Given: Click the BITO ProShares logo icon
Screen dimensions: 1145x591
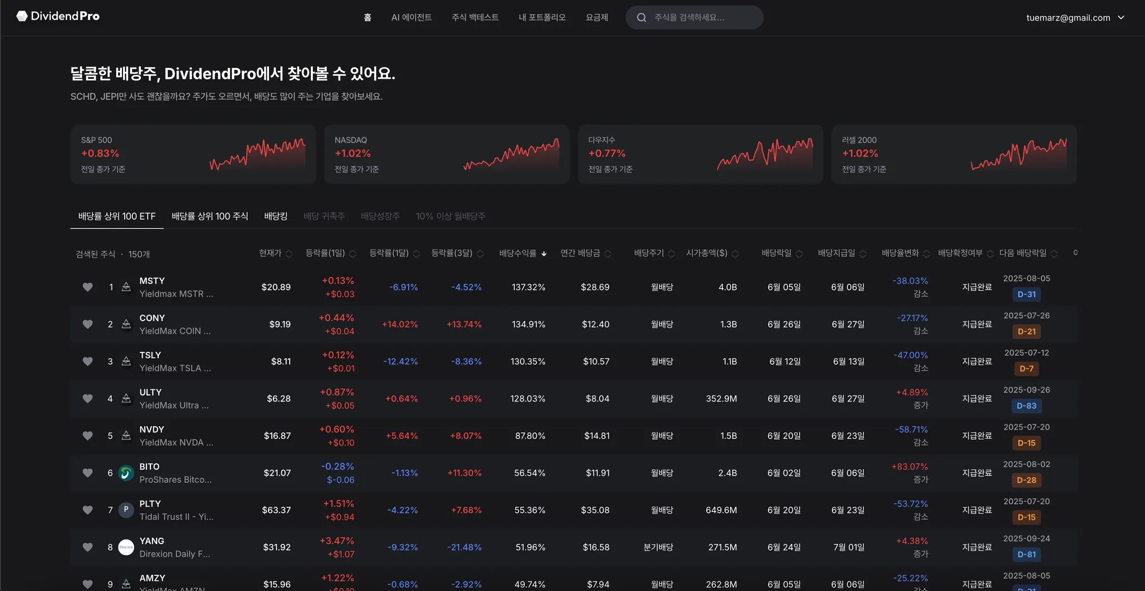Looking at the screenshot, I should [126, 473].
